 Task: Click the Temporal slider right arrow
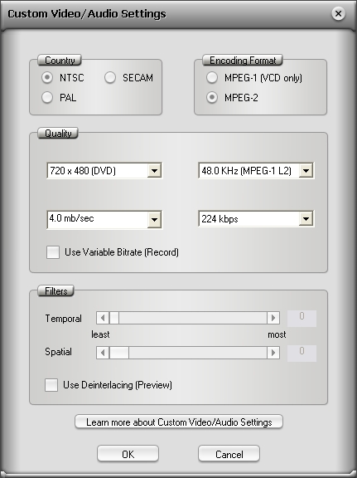click(x=273, y=318)
